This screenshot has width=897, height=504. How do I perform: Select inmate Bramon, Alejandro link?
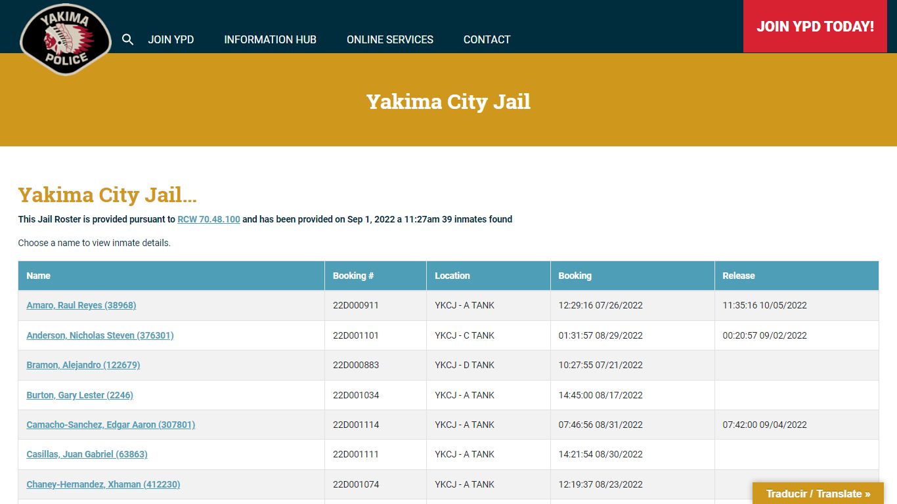pos(83,365)
